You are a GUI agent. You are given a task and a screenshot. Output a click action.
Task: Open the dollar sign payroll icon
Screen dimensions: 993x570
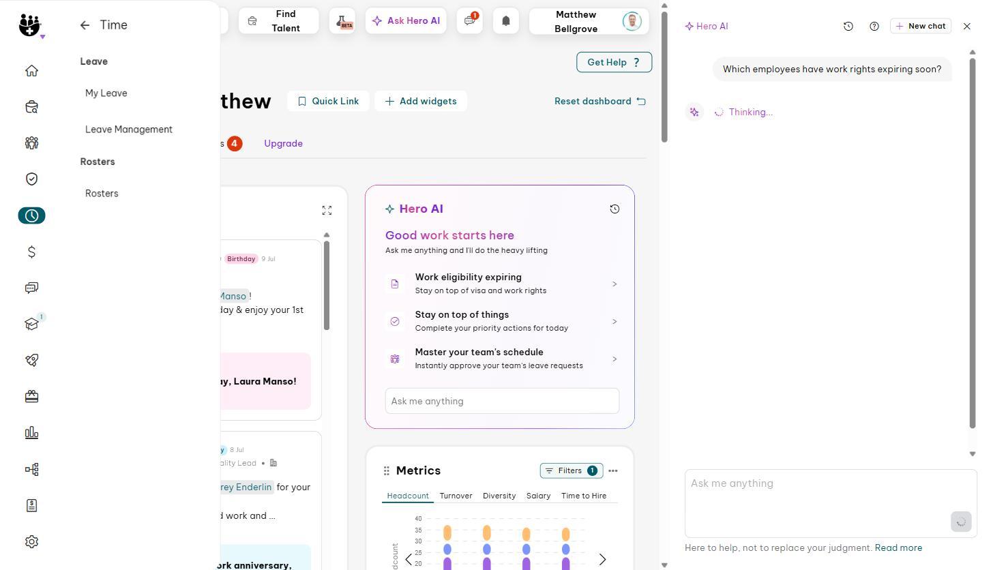pos(31,252)
